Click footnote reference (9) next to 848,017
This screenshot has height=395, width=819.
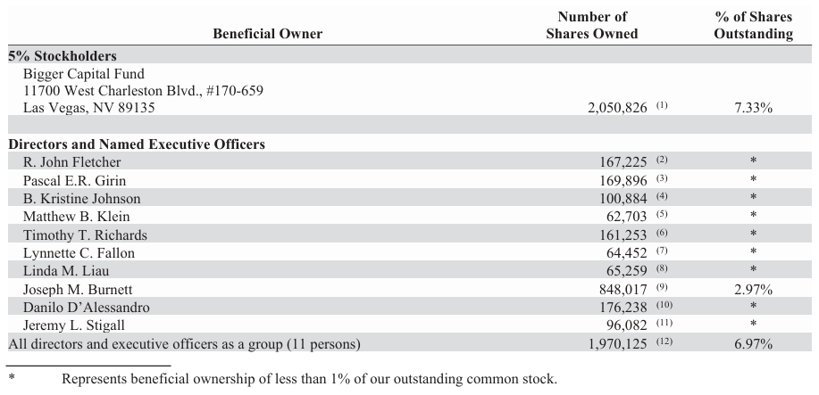click(x=662, y=287)
